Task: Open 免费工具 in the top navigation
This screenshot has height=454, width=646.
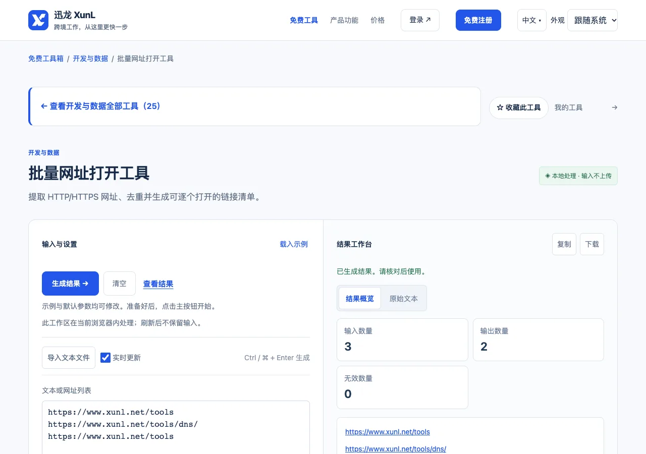Action: pyautogui.click(x=304, y=20)
